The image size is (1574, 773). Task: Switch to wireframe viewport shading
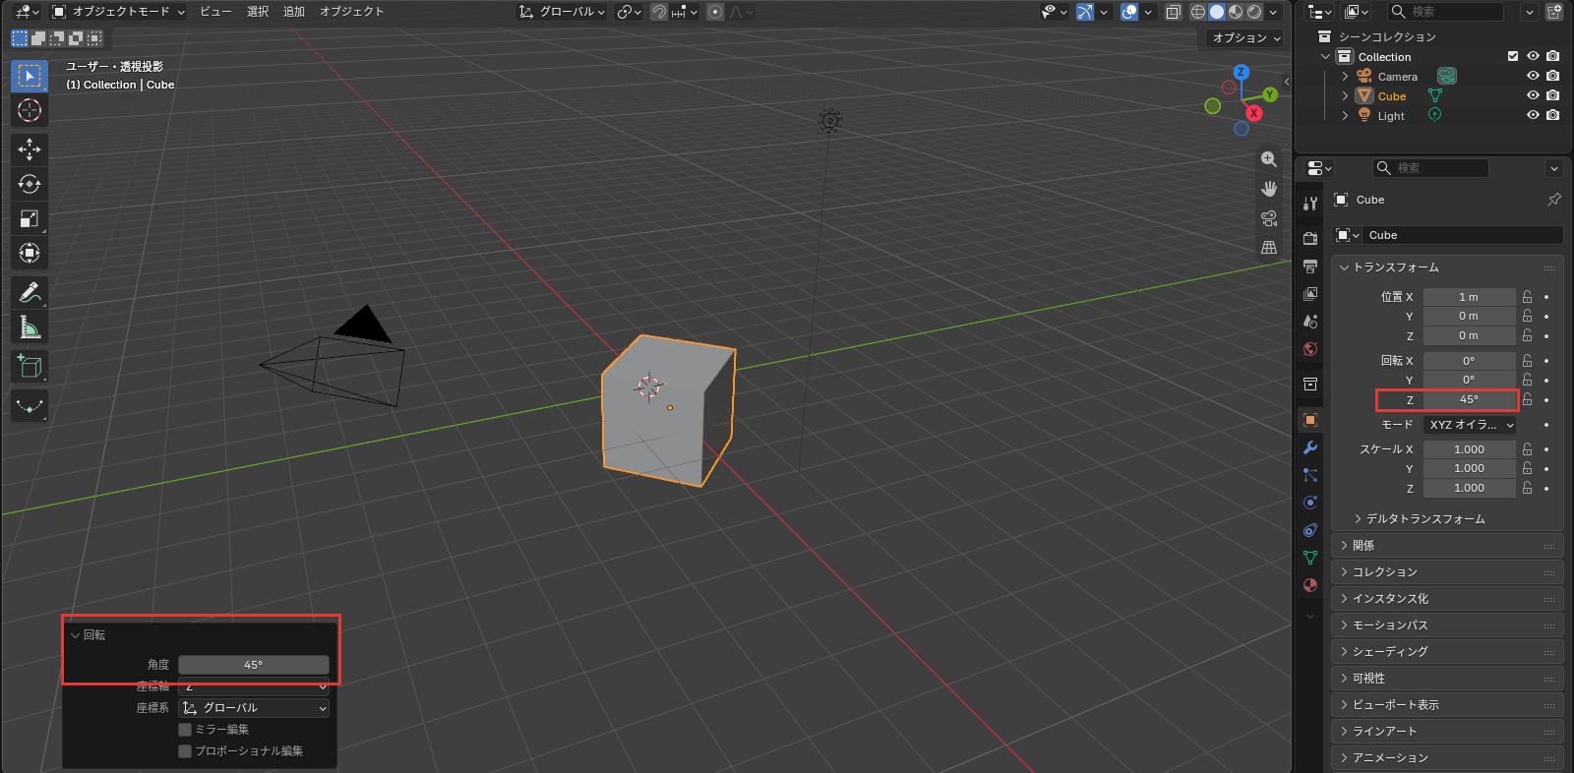click(x=1198, y=12)
